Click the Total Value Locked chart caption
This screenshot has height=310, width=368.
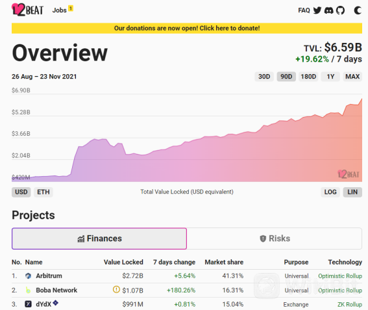[187, 192]
